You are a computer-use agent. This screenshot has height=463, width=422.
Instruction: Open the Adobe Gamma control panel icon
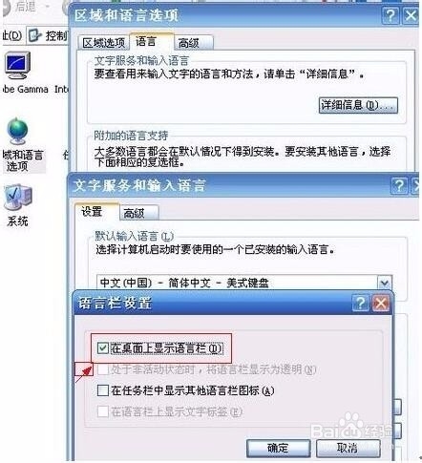17,65
